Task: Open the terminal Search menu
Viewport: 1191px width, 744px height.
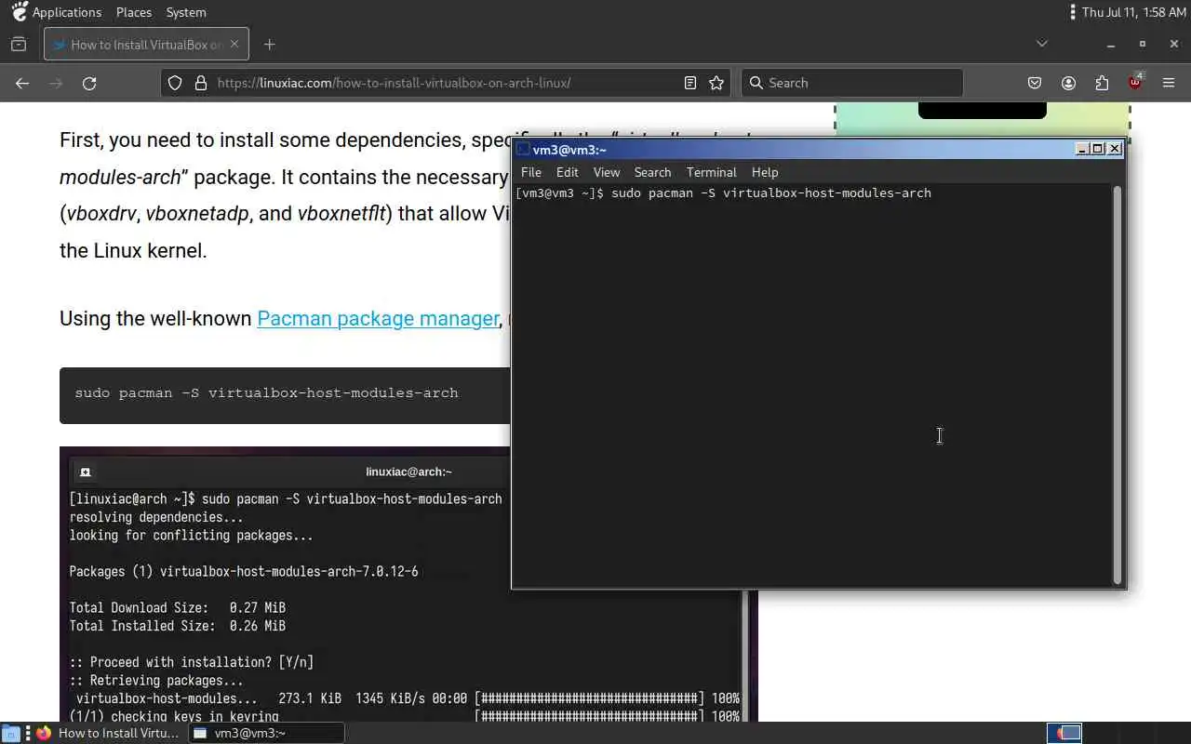Action: click(x=652, y=172)
